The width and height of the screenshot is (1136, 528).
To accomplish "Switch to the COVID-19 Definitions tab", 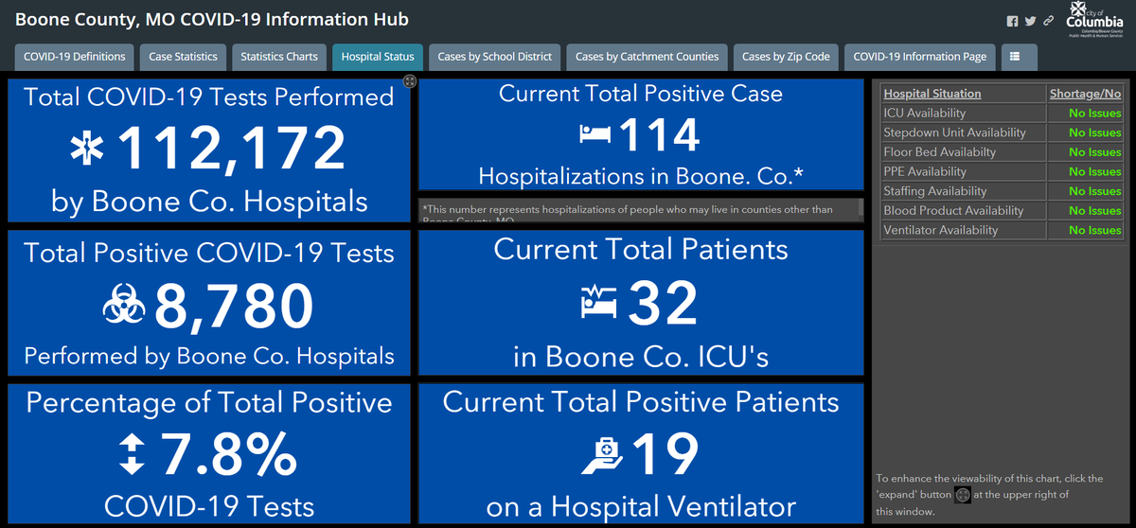I will coord(75,57).
